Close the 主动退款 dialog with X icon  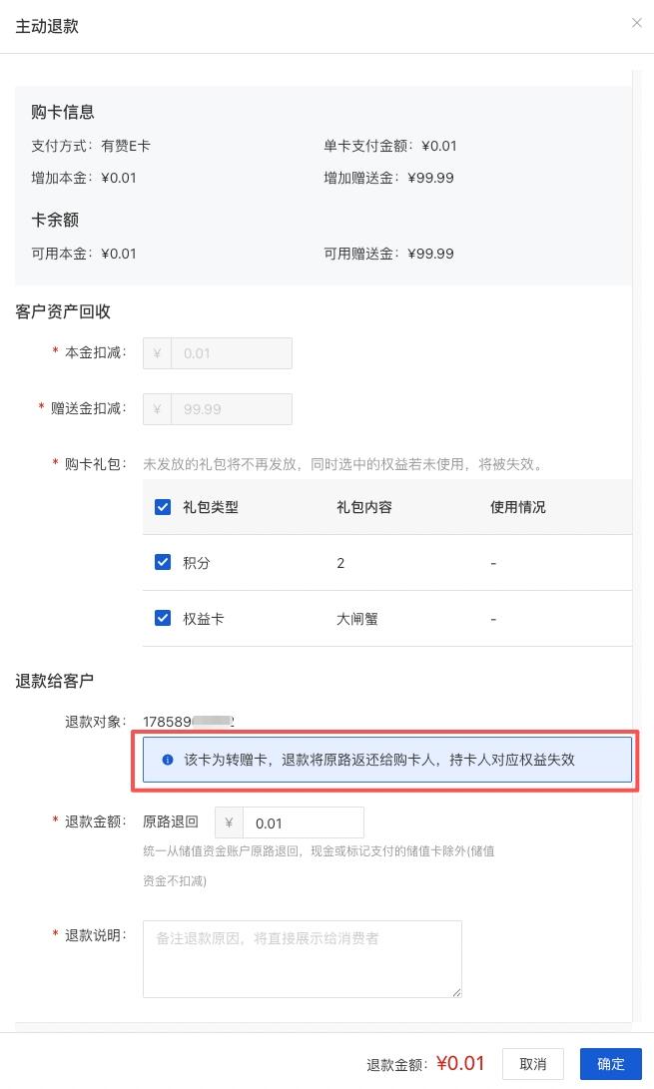pos(637,23)
